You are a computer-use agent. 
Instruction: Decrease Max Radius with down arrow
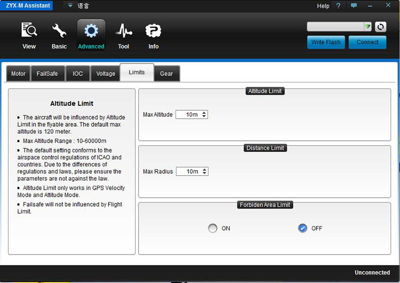pos(204,173)
